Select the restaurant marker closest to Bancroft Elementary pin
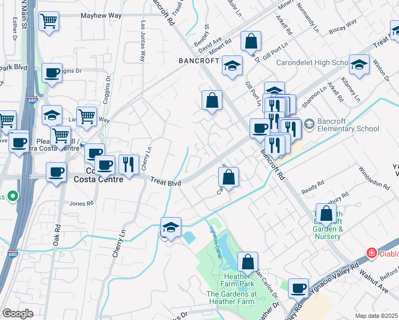Viewport: 399px width, 320px height. [x=291, y=130]
